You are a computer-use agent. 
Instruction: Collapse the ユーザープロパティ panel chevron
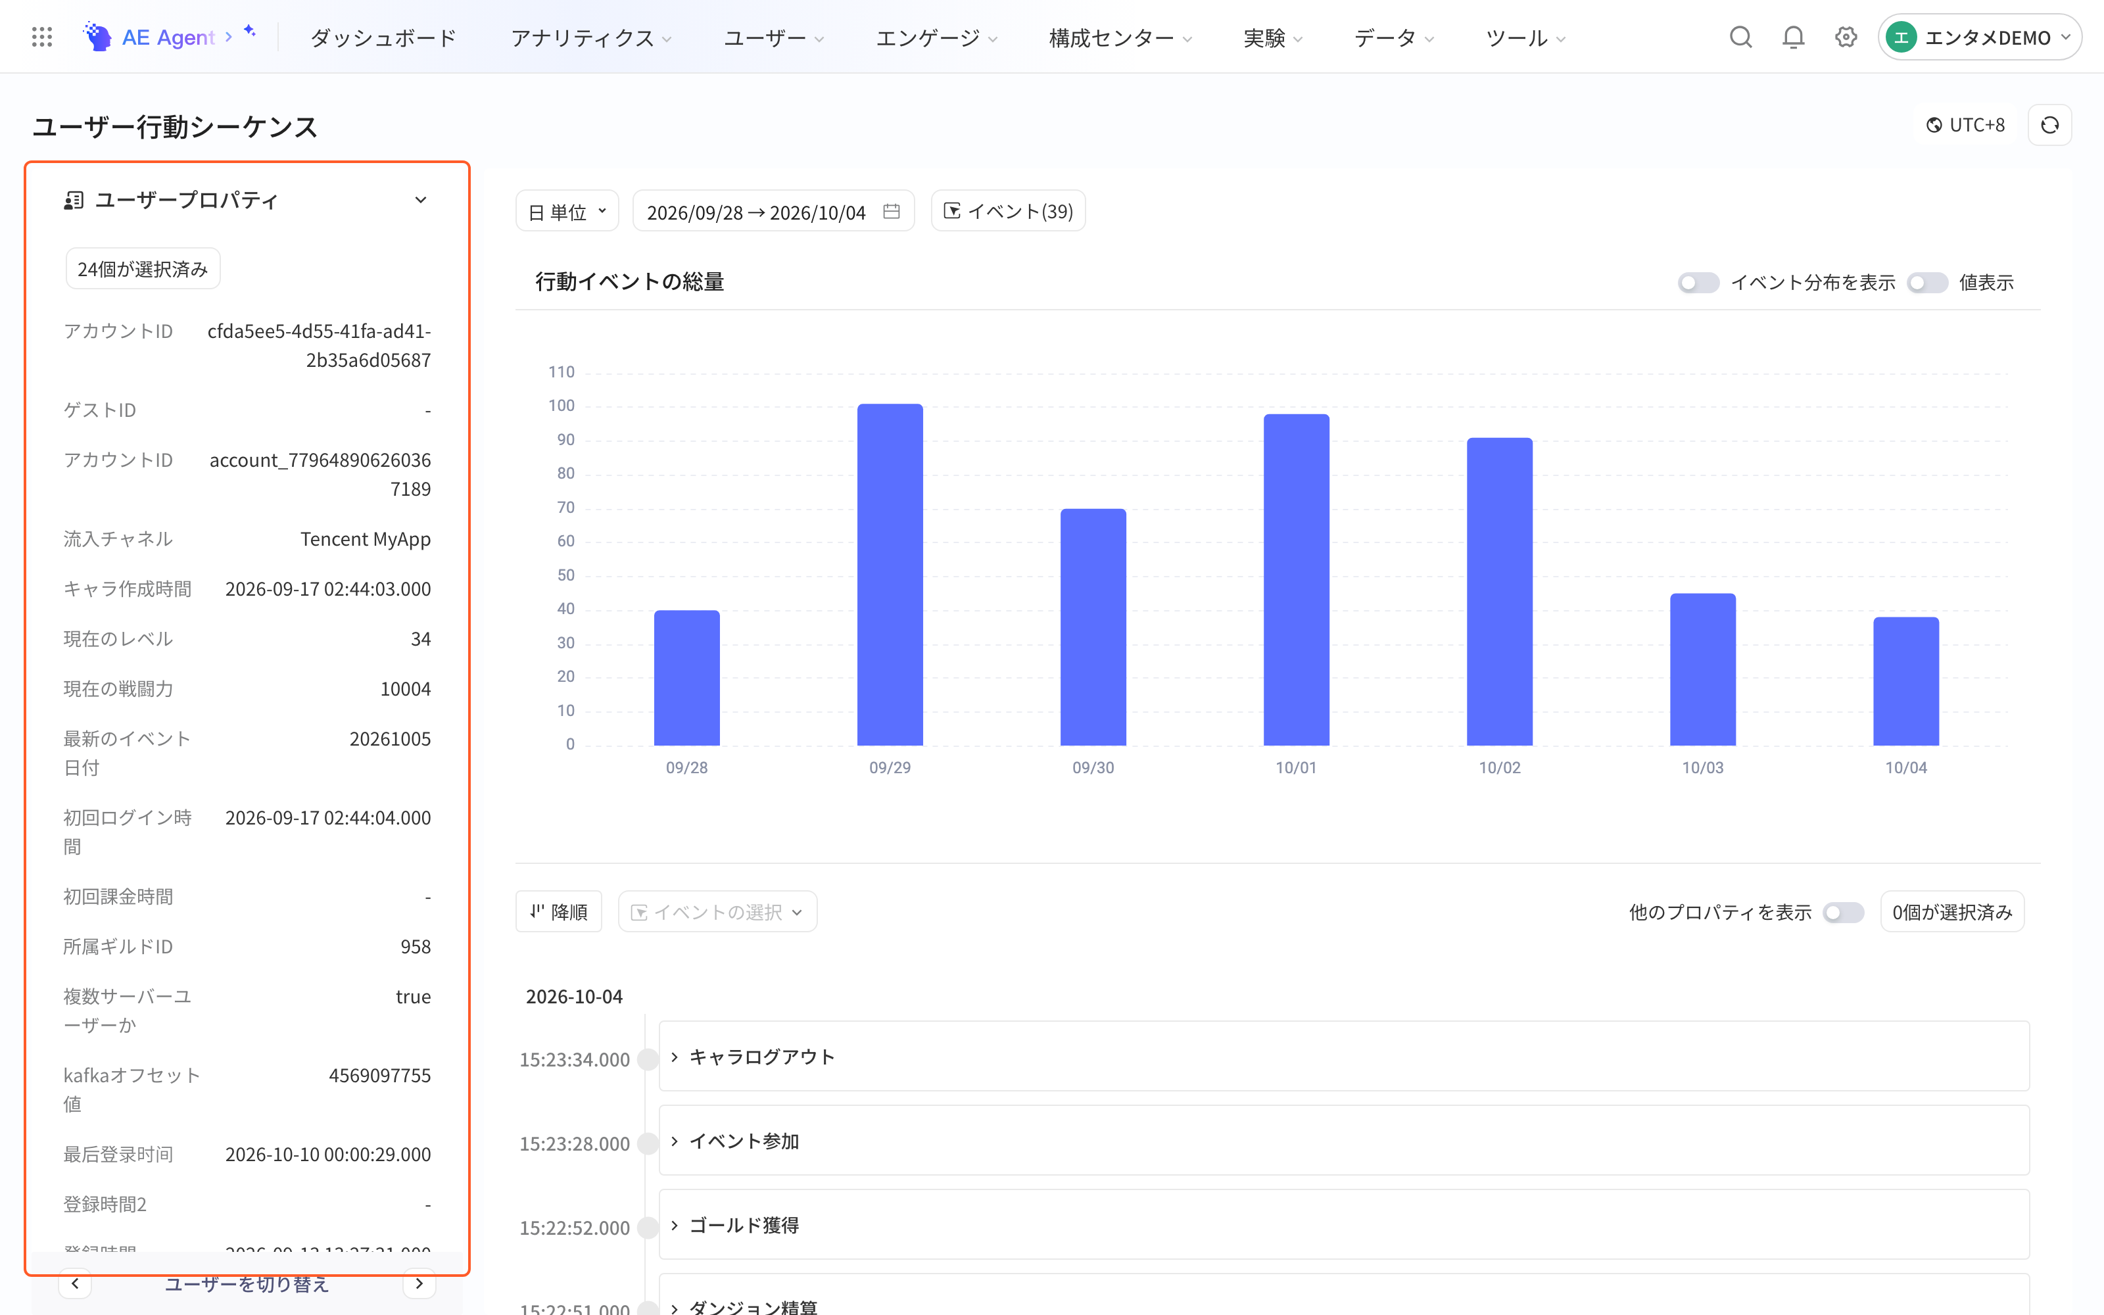[x=421, y=200]
